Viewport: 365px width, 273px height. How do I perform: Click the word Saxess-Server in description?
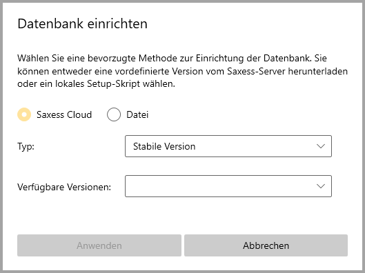[x=256, y=71]
